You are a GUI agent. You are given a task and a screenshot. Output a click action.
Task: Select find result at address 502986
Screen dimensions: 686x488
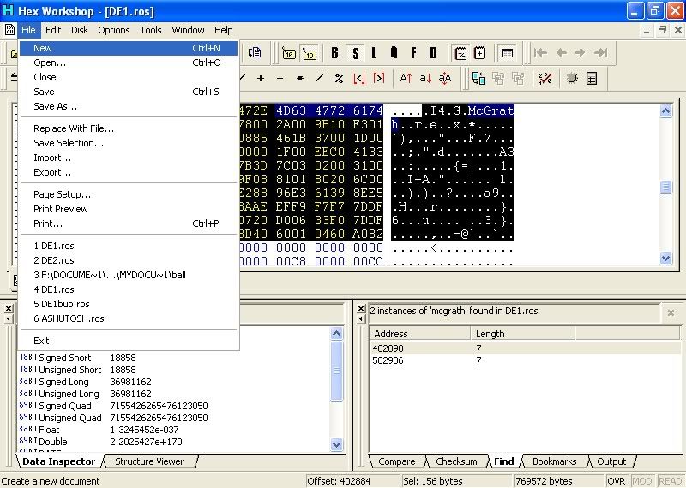pos(524,360)
